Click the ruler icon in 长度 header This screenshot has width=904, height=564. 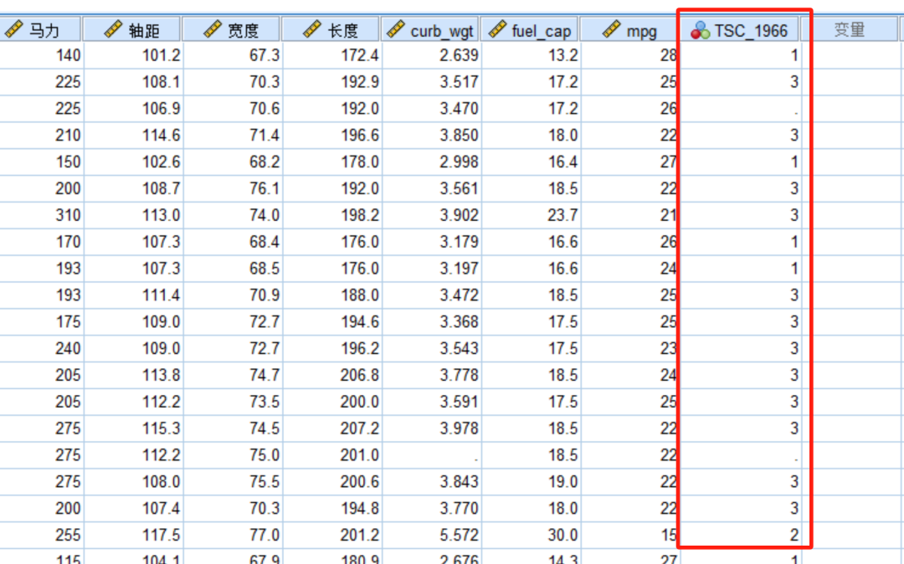[312, 31]
